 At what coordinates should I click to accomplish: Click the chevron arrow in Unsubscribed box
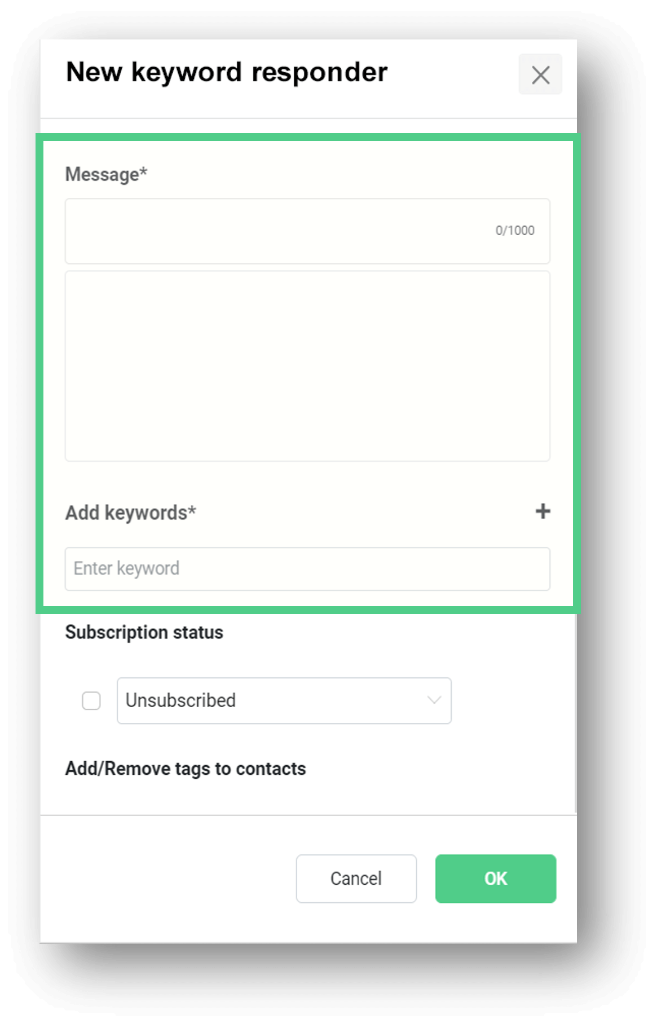click(x=434, y=700)
